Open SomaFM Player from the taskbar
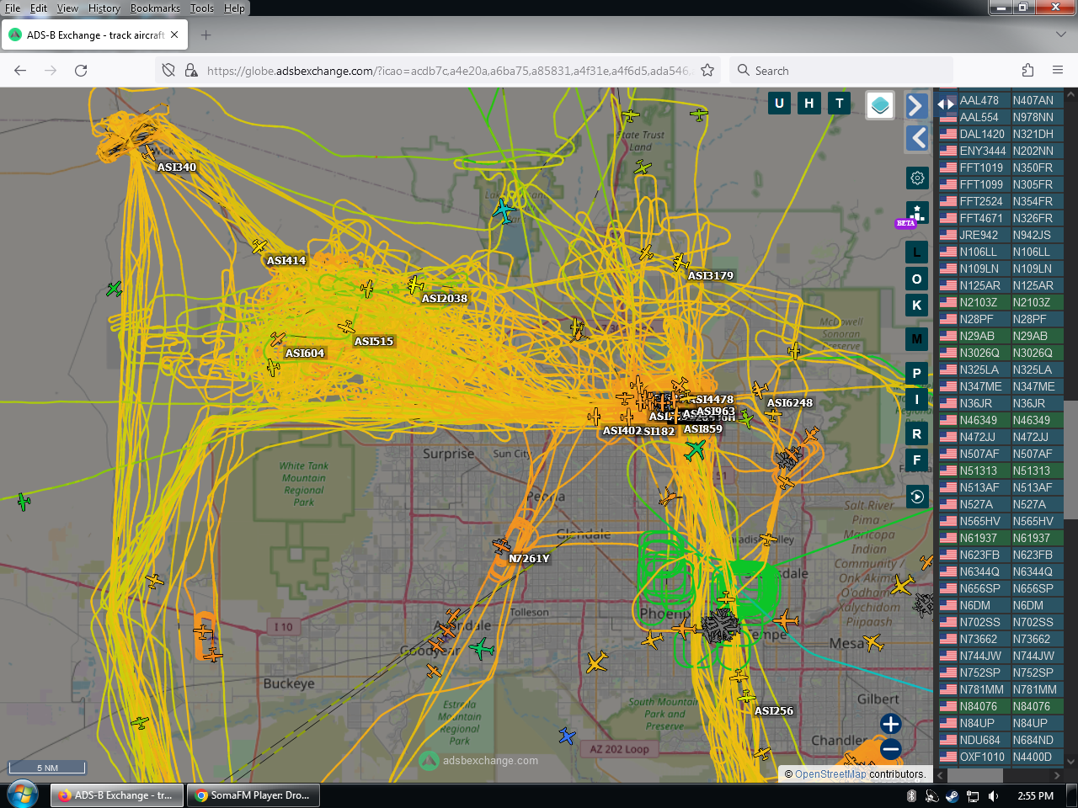This screenshot has width=1078, height=808. click(253, 795)
